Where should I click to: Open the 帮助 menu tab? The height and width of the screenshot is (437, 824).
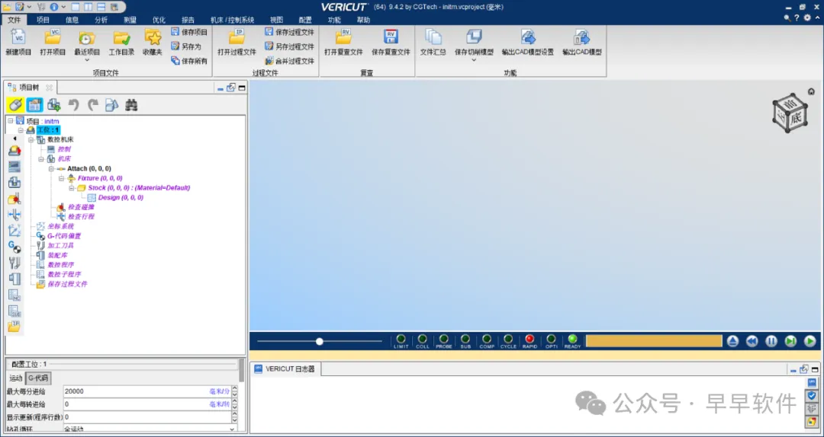[363, 20]
